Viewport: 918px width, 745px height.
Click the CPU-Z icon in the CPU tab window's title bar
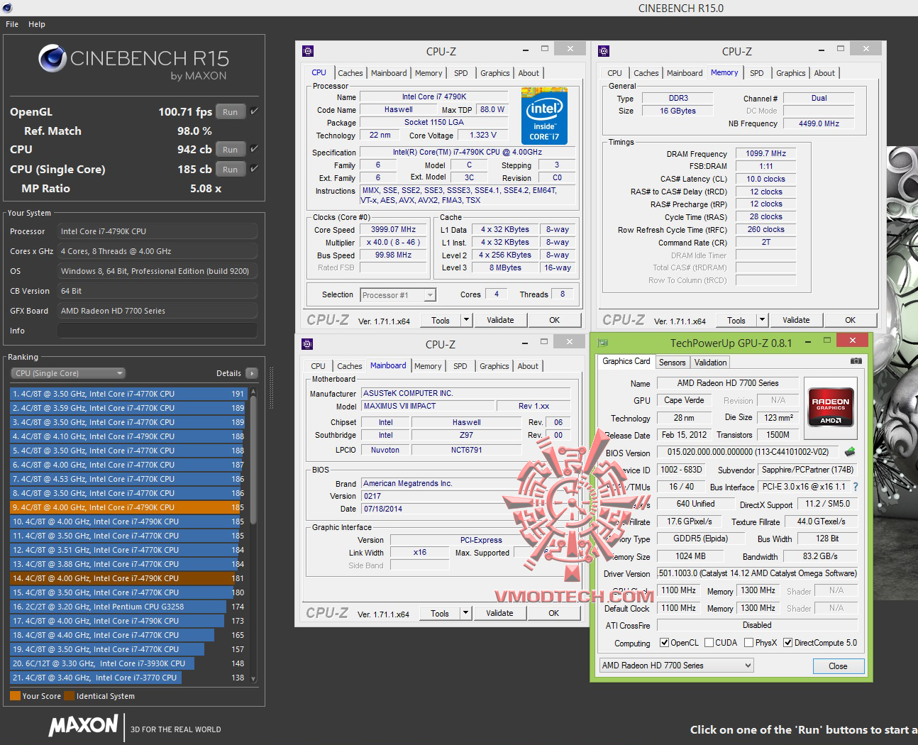pos(308,51)
